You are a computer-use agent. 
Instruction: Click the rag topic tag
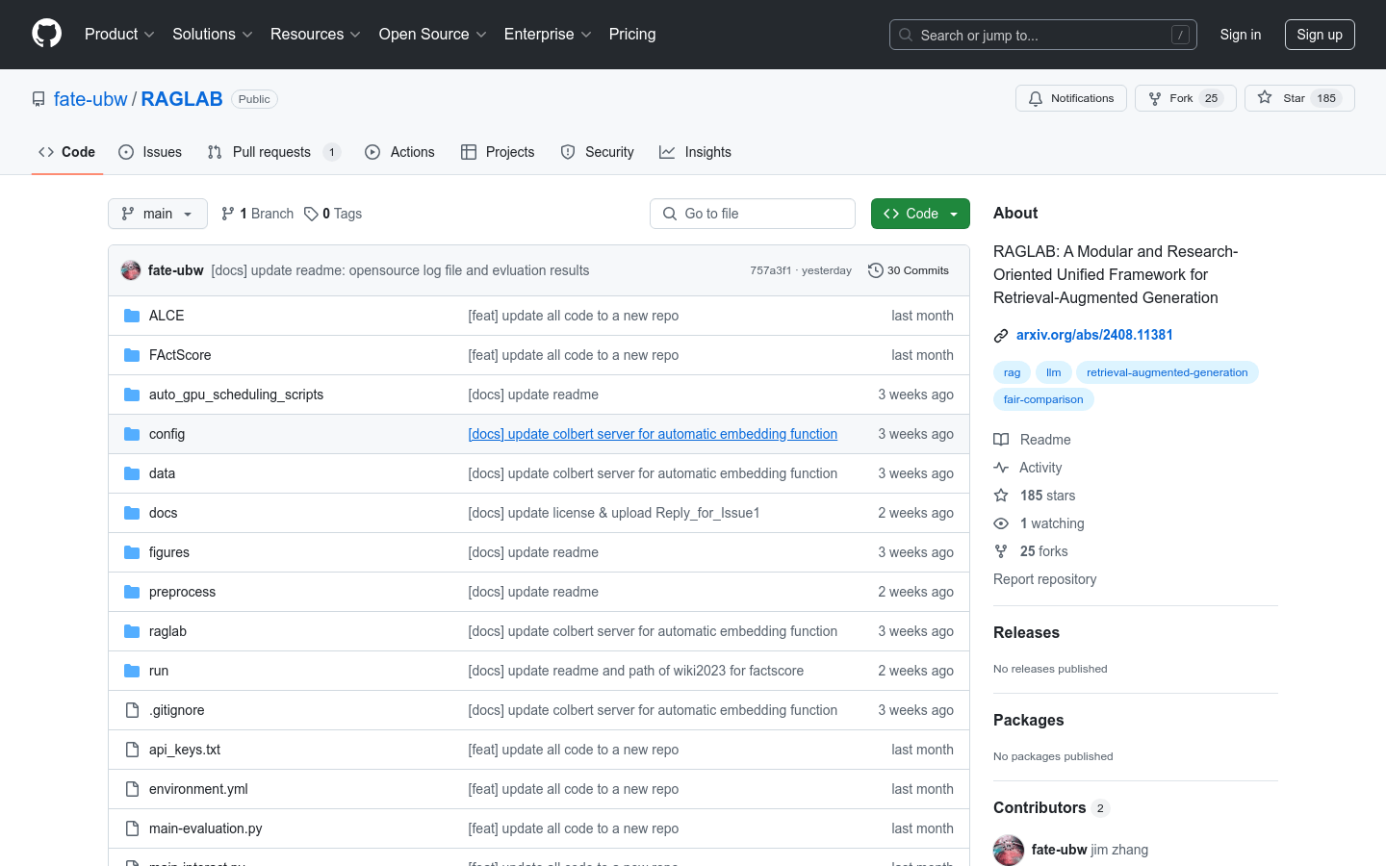tap(1012, 372)
